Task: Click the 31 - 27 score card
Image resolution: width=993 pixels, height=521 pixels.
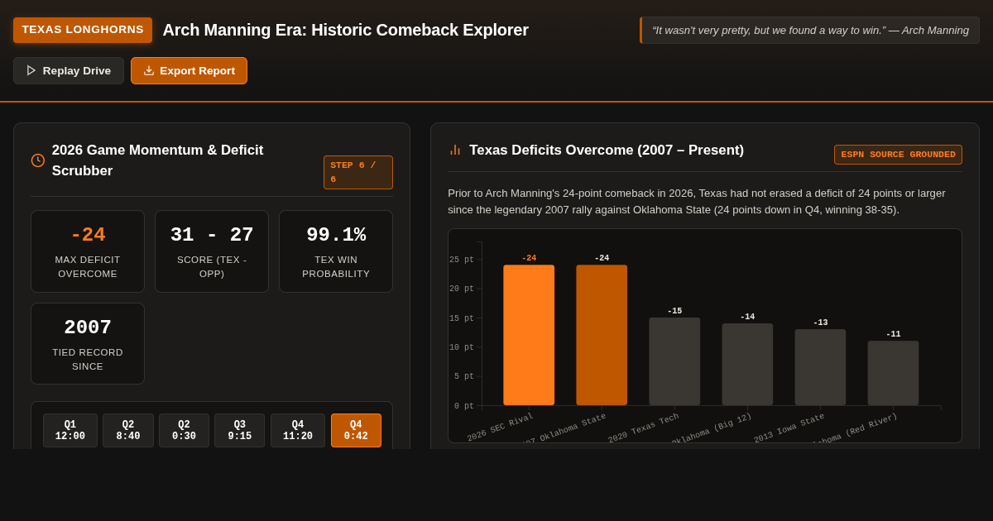Action: click(x=212, y=251)
